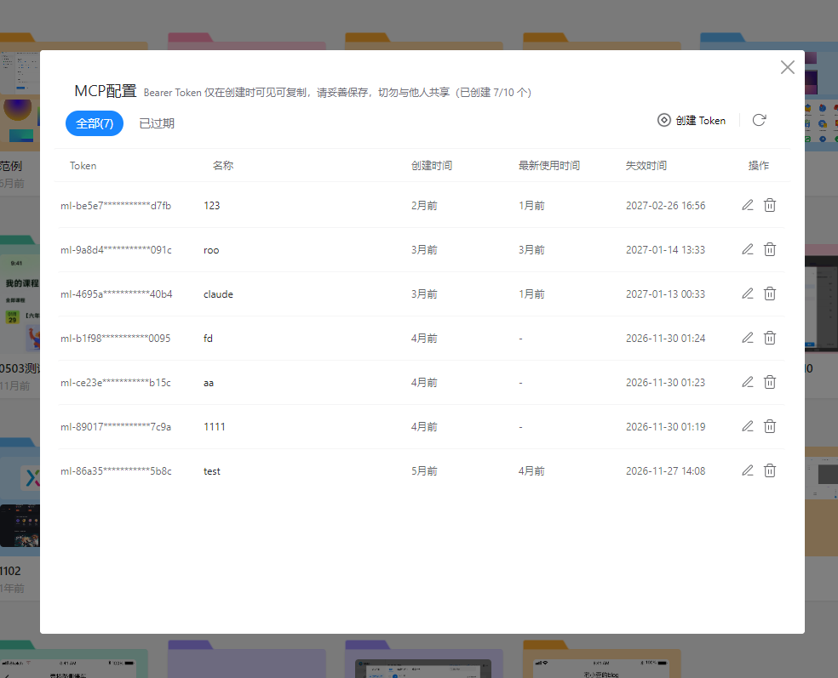Edit the "1111" token
This screenshot has height=678, width=838.
(747, 426)
